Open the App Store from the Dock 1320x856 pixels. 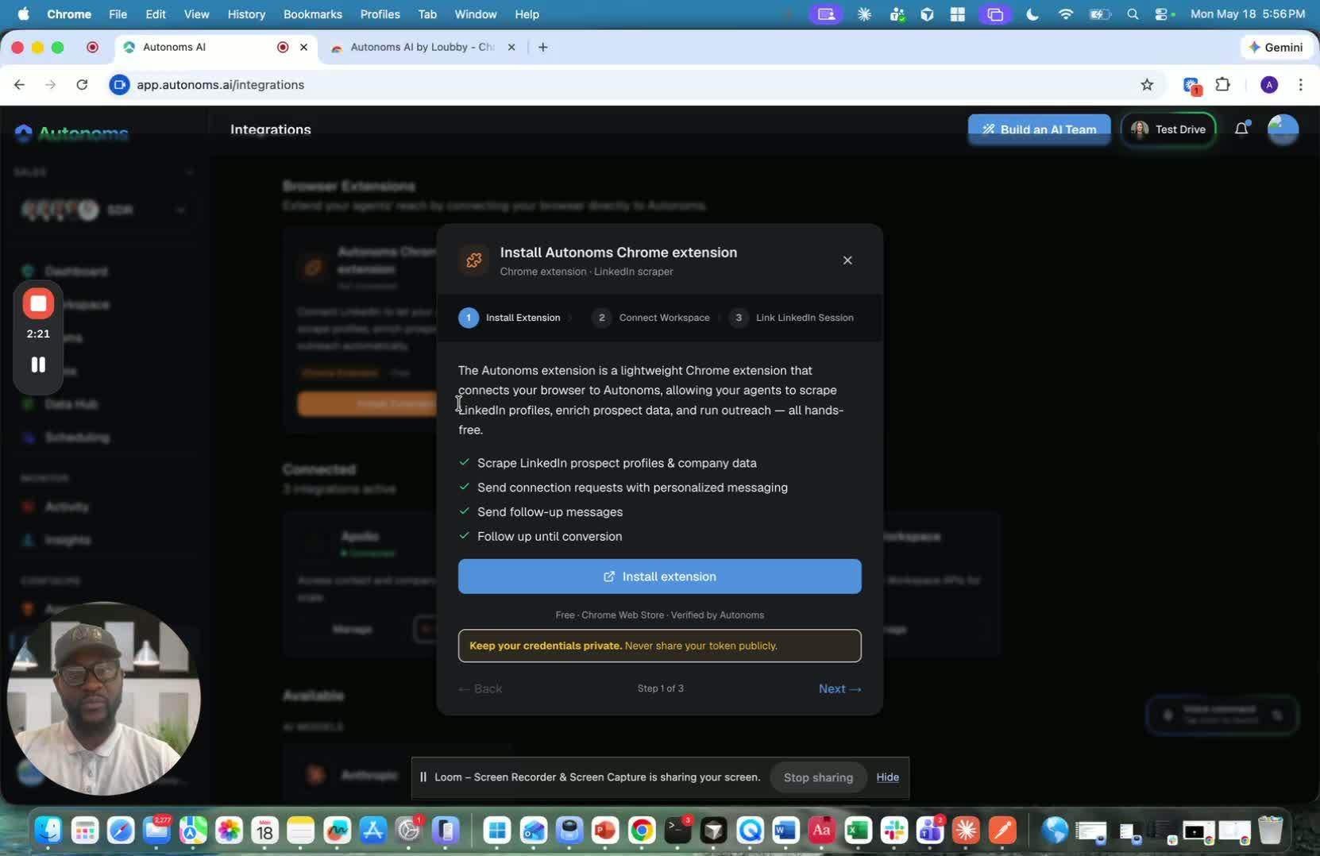[372, 831]
